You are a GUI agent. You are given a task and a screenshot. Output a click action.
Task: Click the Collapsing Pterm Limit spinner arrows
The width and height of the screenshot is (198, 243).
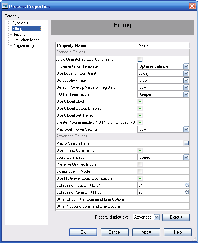coord(187,192)
